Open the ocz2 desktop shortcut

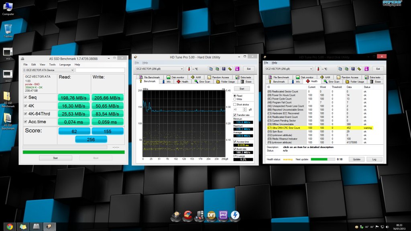click(x=8, y=76)
